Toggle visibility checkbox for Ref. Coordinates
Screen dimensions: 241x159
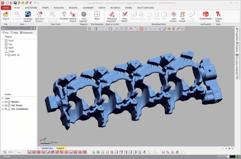click(6, 109)
